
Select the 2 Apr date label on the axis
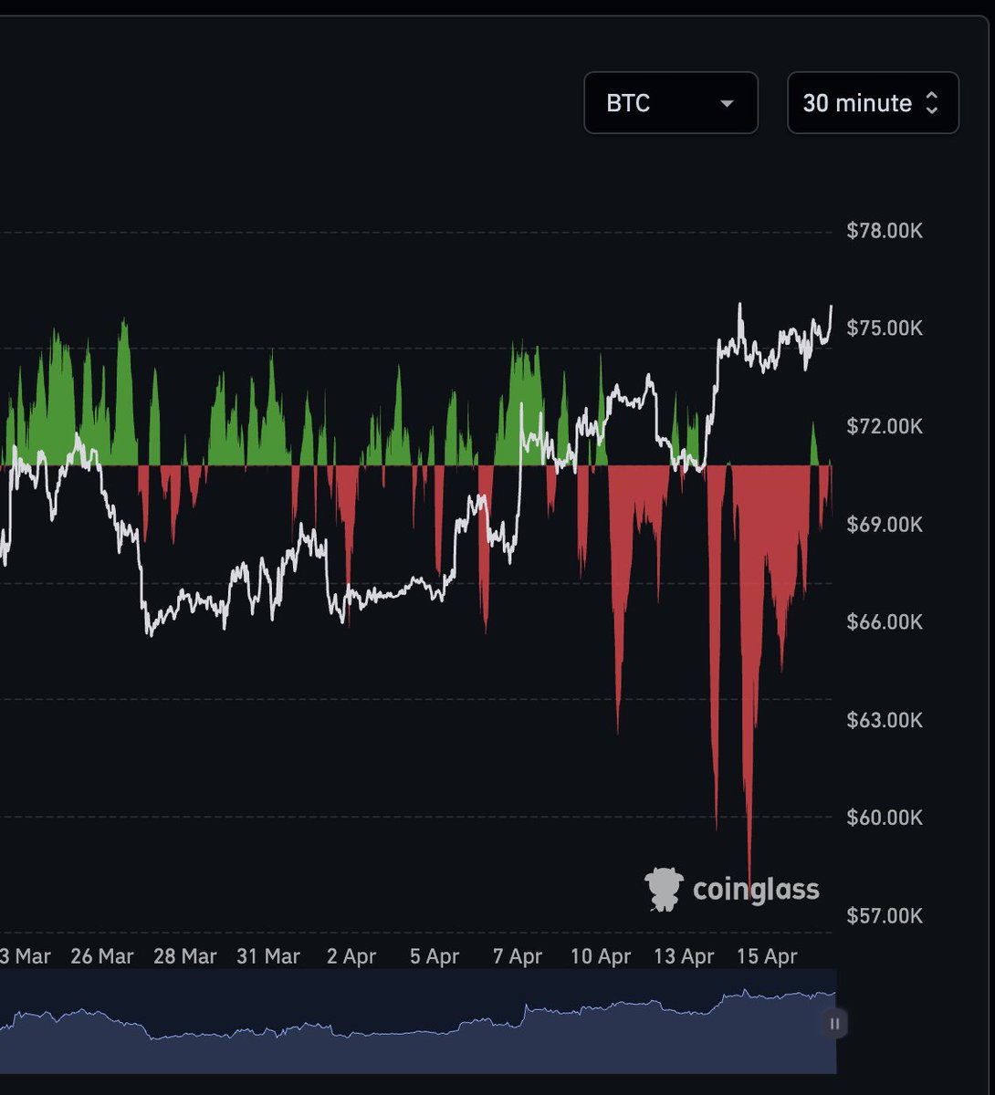(x=354, y=956)
